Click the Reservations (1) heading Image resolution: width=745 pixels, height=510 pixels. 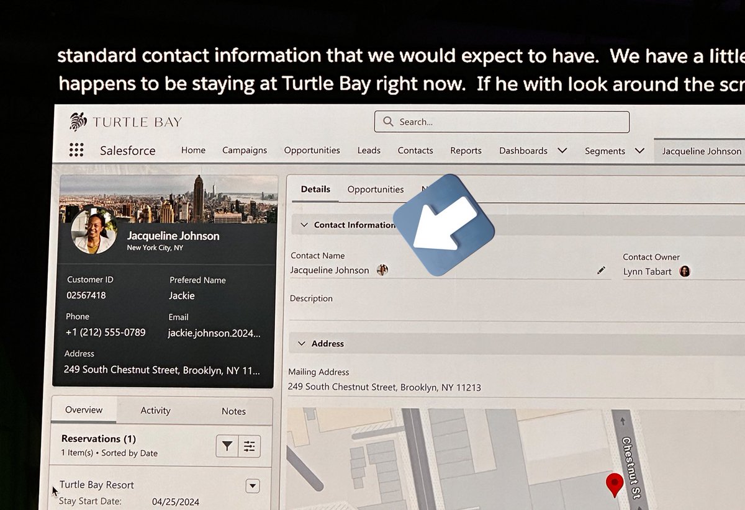coord(99,439)
